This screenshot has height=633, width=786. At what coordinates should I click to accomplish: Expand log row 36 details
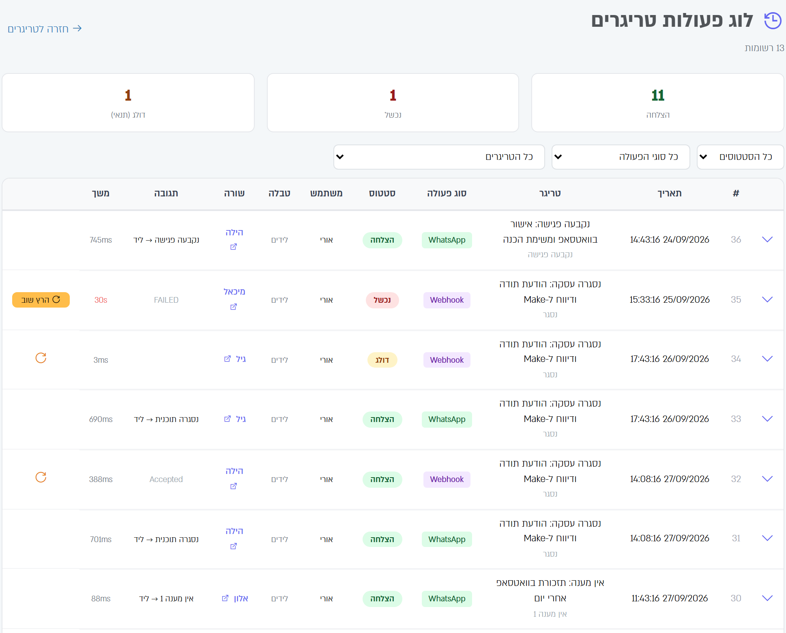point(767,239)
